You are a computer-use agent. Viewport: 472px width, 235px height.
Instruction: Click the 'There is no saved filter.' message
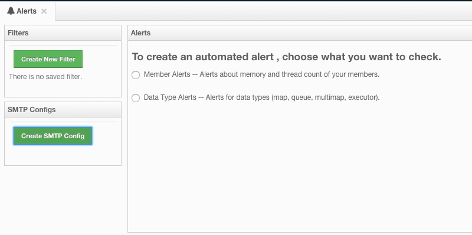coord(45,77)
